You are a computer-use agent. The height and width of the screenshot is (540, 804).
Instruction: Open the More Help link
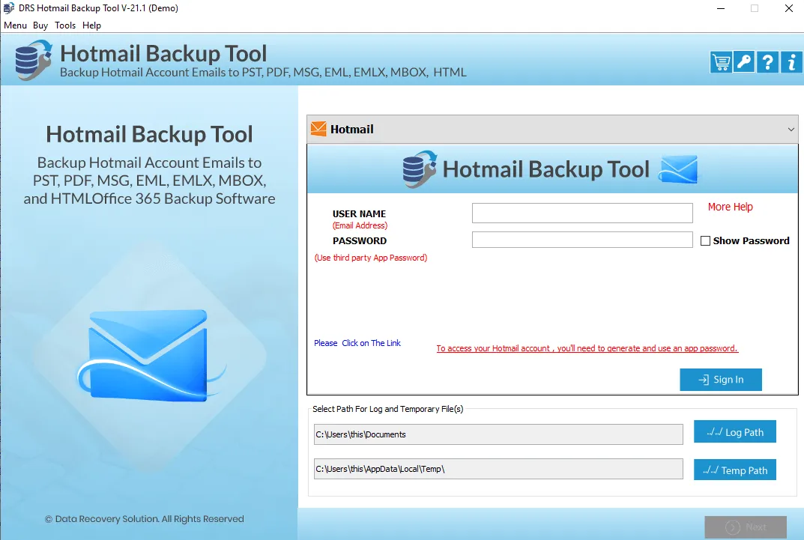(730, 207)
